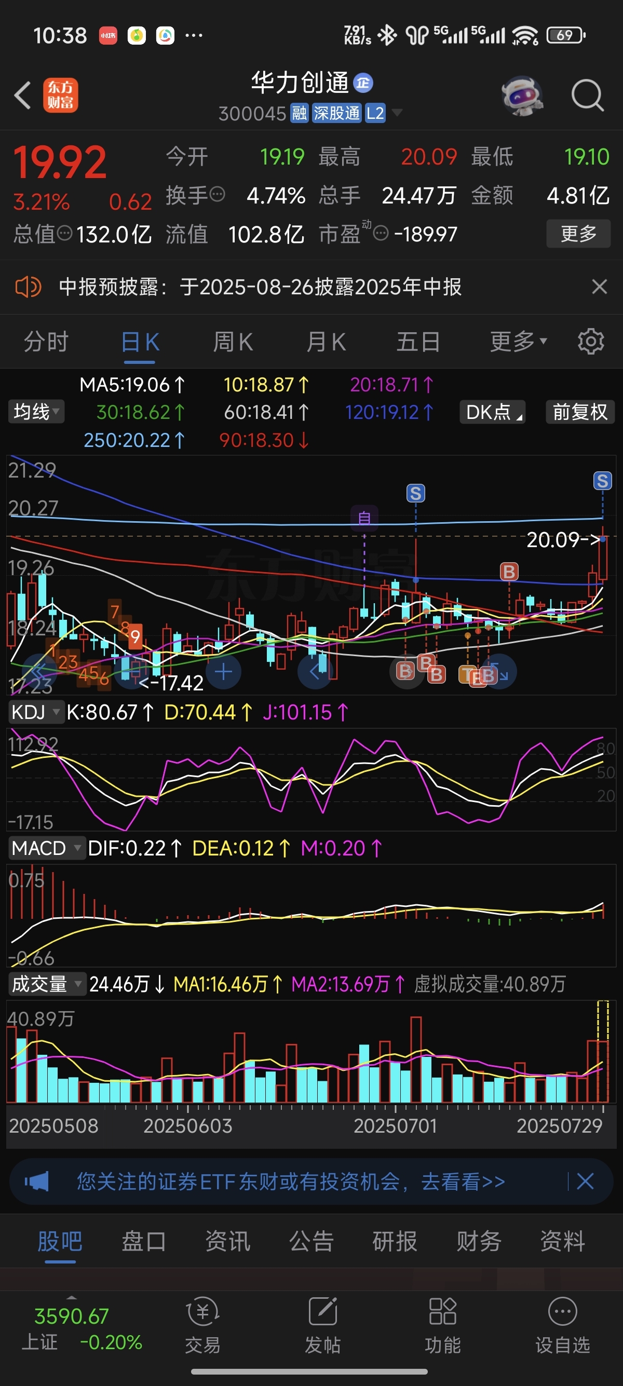This screenshot has width=623, height=1386.
Task: Open the 交易 trade button
Action: point(203,1326)
